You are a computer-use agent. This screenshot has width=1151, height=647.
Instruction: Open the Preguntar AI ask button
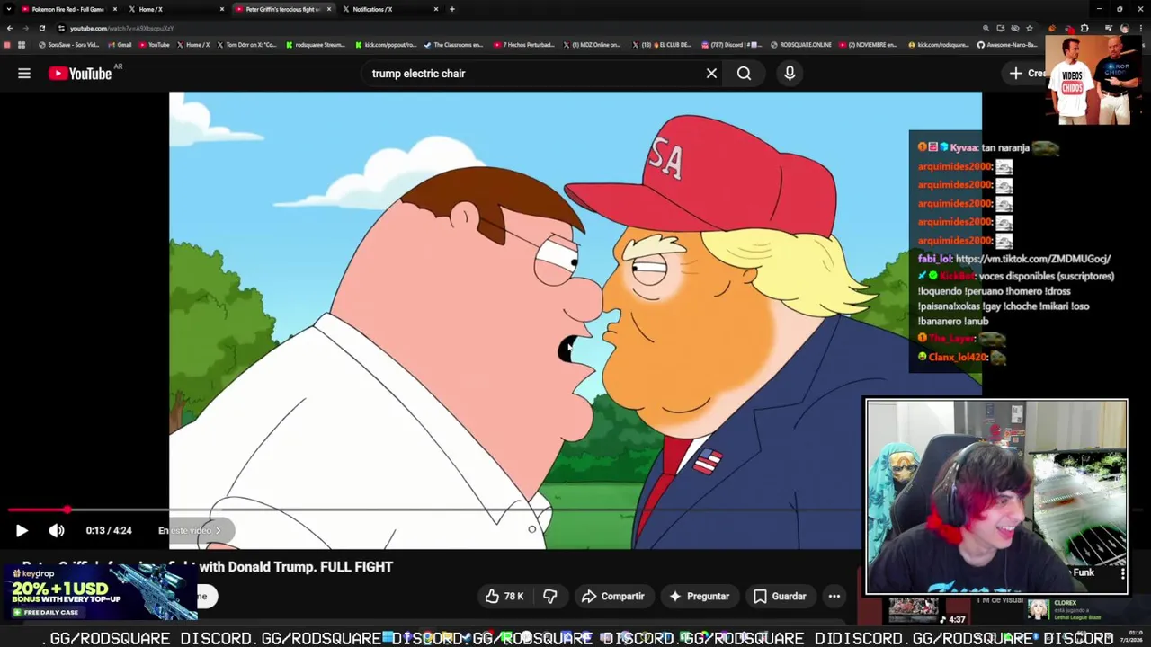(x=700, y=597)
